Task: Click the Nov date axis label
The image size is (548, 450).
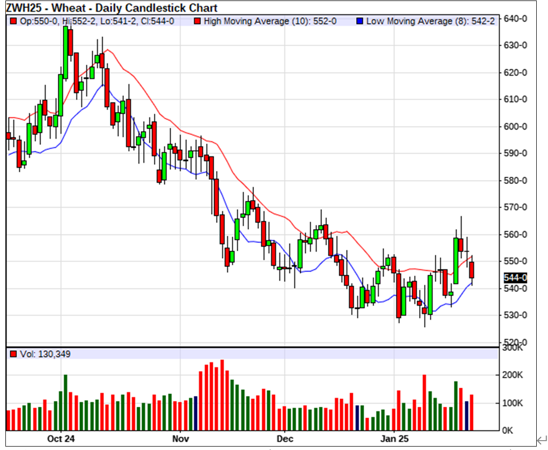Action: tap(180, 438)
